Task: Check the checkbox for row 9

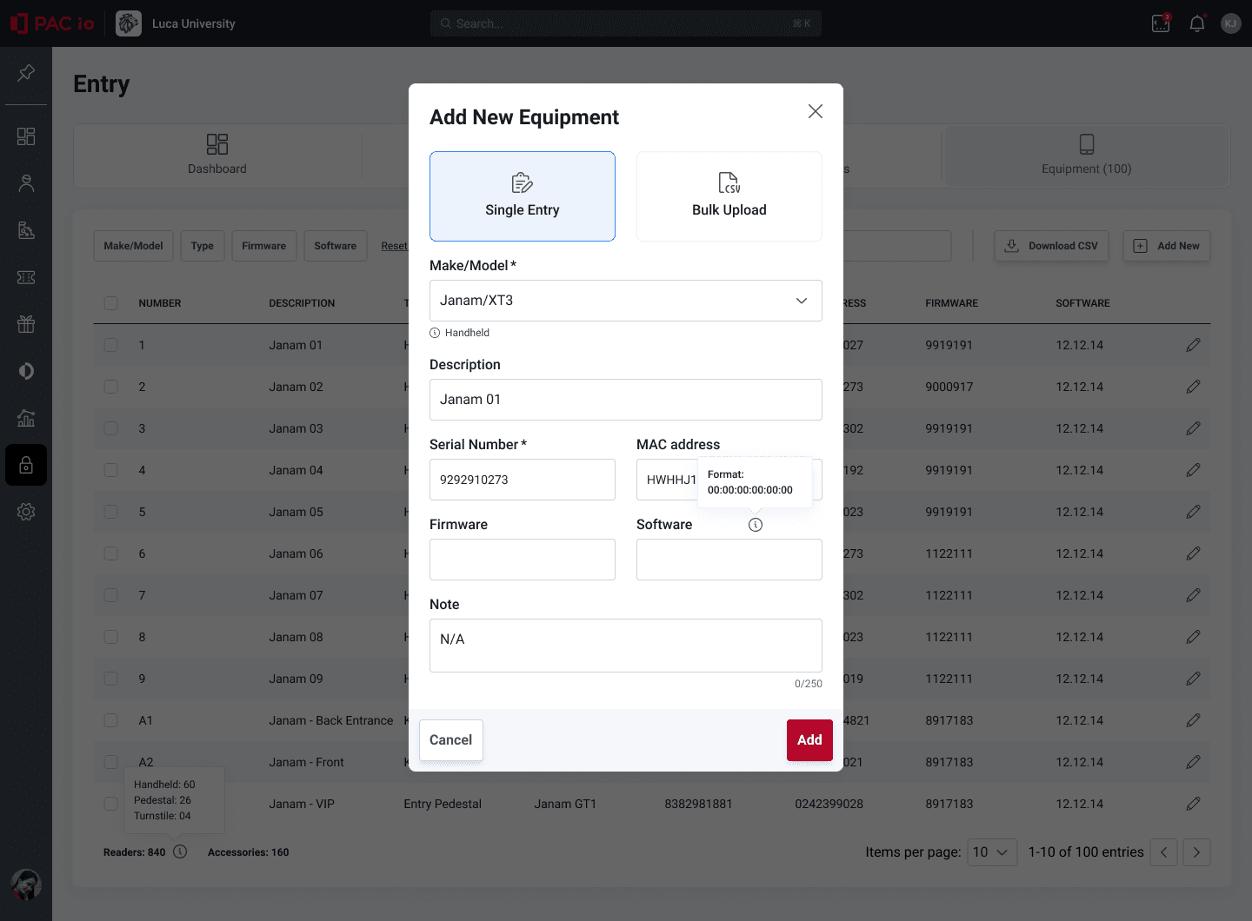Action: tap(111, 679)
